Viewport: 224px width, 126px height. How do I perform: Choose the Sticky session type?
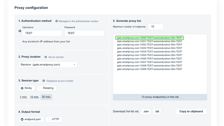(27, 88)
